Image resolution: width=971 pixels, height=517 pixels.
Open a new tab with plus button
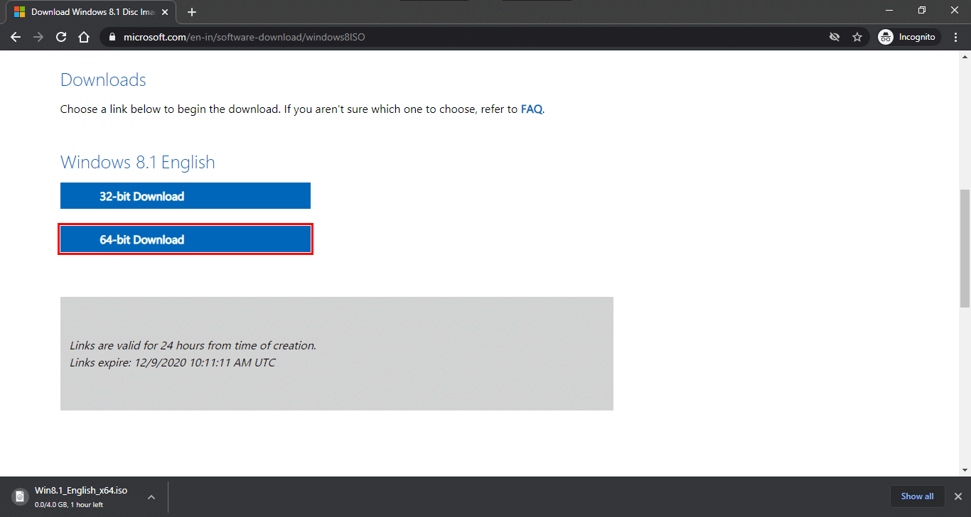click(192, 12)
